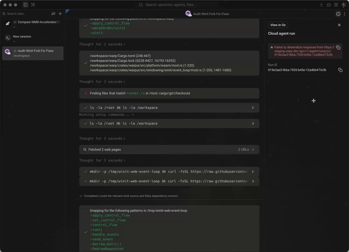Expand 'Running setup commands' dropdown
Image resolution: width=349 pixels, height=252 pixels.
tap(107, 114)
